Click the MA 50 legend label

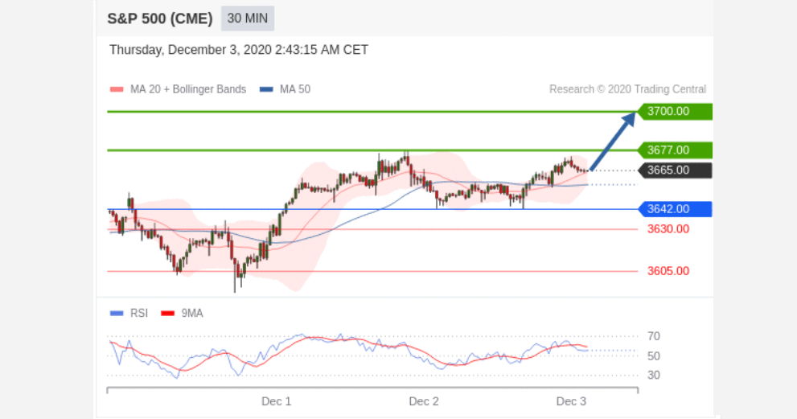295,89
